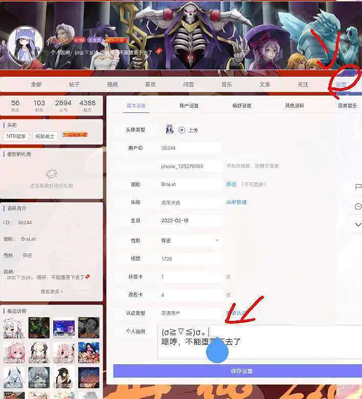The height and width of the screenshot is (399, 362).
Task: Open the chat bubble icon on right edge
Action: coord(358,206)
